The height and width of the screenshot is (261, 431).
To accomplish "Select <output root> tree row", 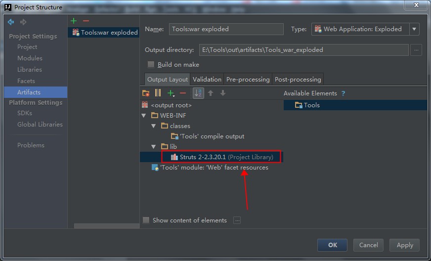I will pyautogui.click(x=212, y=105).
